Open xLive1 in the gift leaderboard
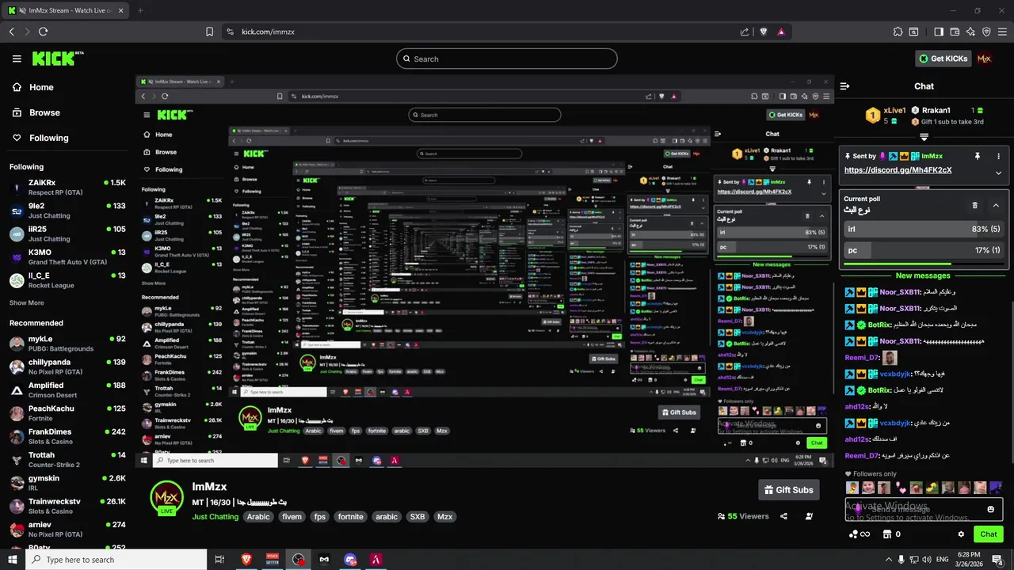Screen dimensions: 1014x570 click(887, 116)
